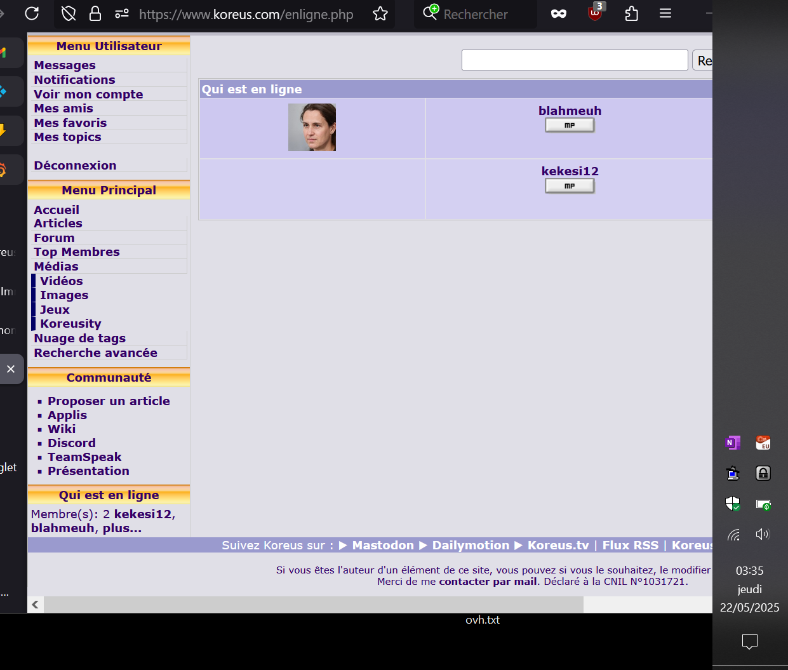The image size is (788, 670).
Task: Go to Forum in the main menu
Action: 54,238
